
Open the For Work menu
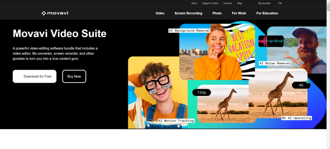(x=239, y=13)
